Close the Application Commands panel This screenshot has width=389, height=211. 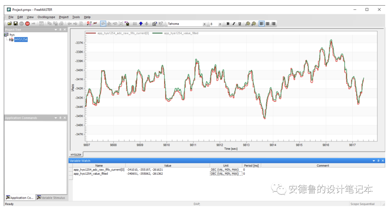(x=65, y=118)
